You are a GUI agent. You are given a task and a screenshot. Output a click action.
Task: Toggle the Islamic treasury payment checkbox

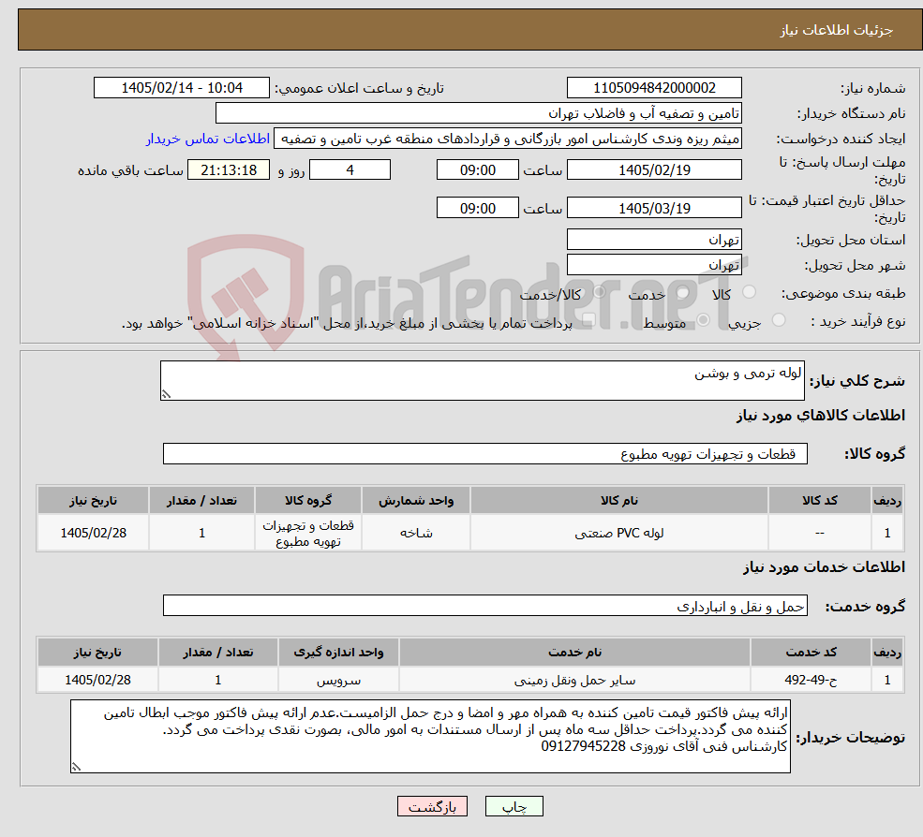[x=588, y=320]
